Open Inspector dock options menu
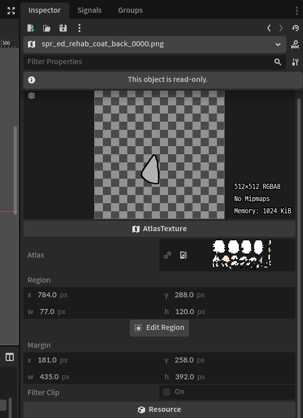The height and width of the screenshot is (418, 303). pyautogui.click(x=297, y=10)
